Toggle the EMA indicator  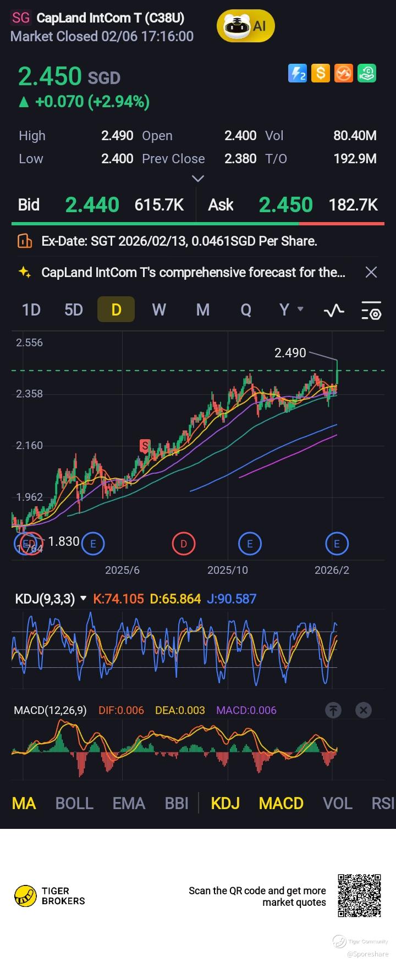(129, 804)
